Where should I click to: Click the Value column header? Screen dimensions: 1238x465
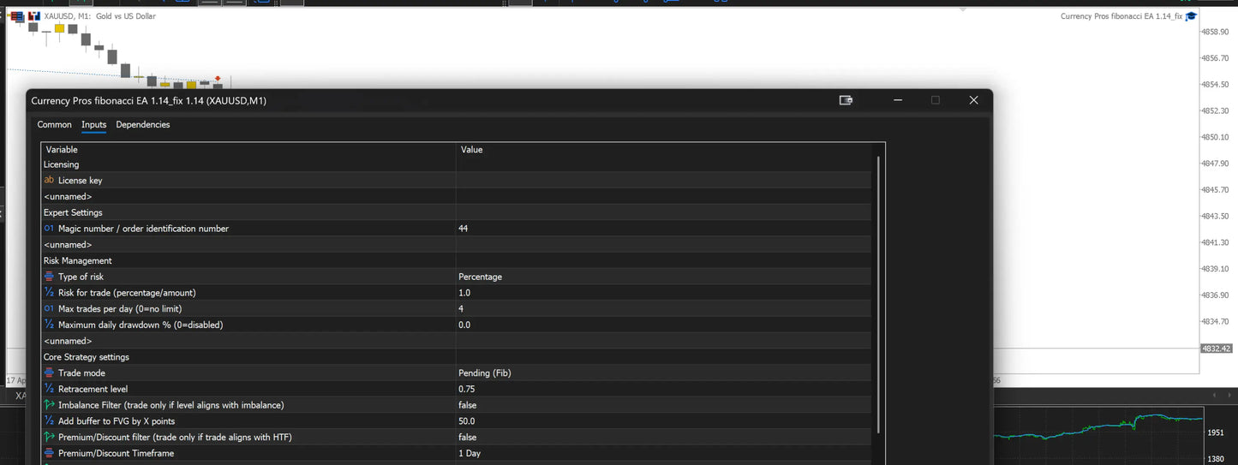(x=663, y=149)
